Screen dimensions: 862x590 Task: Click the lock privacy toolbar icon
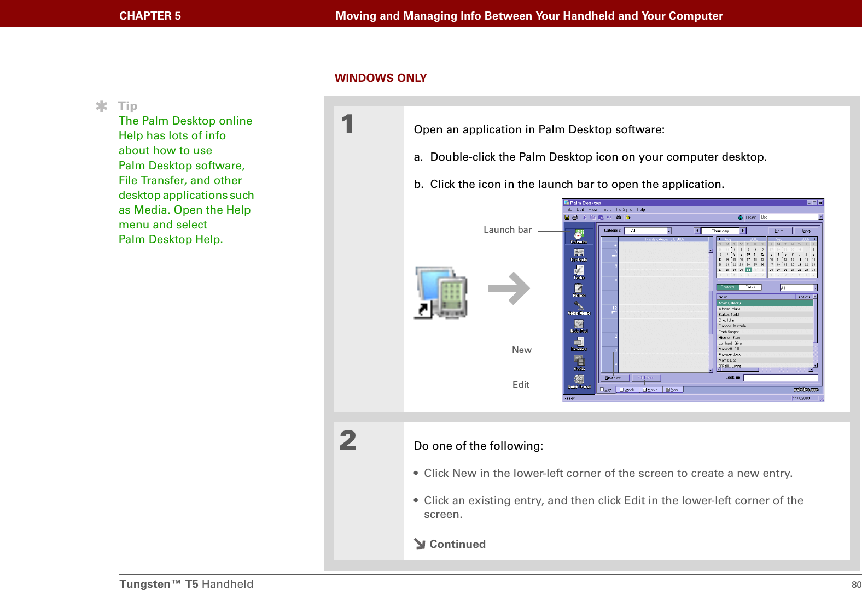point(628,217)
